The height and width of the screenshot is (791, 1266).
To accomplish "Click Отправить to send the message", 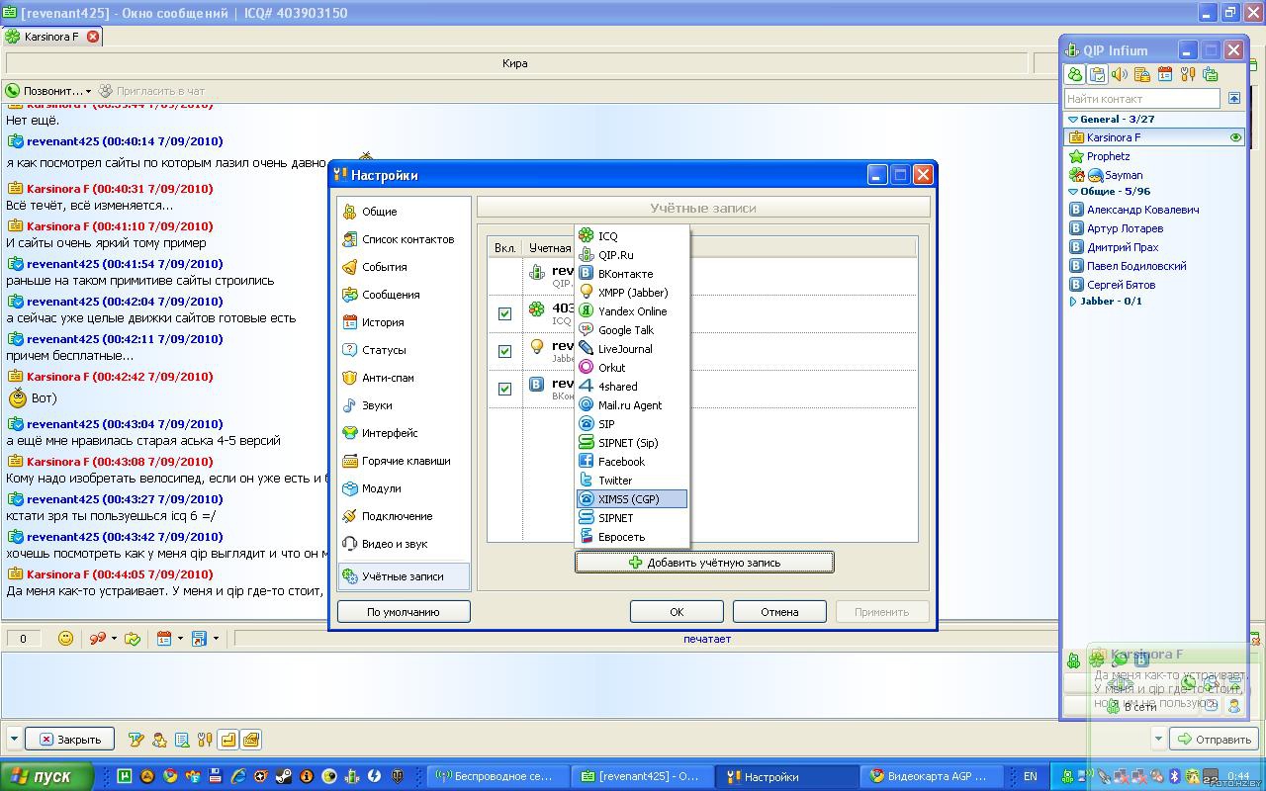I will tap(1215, 739).
